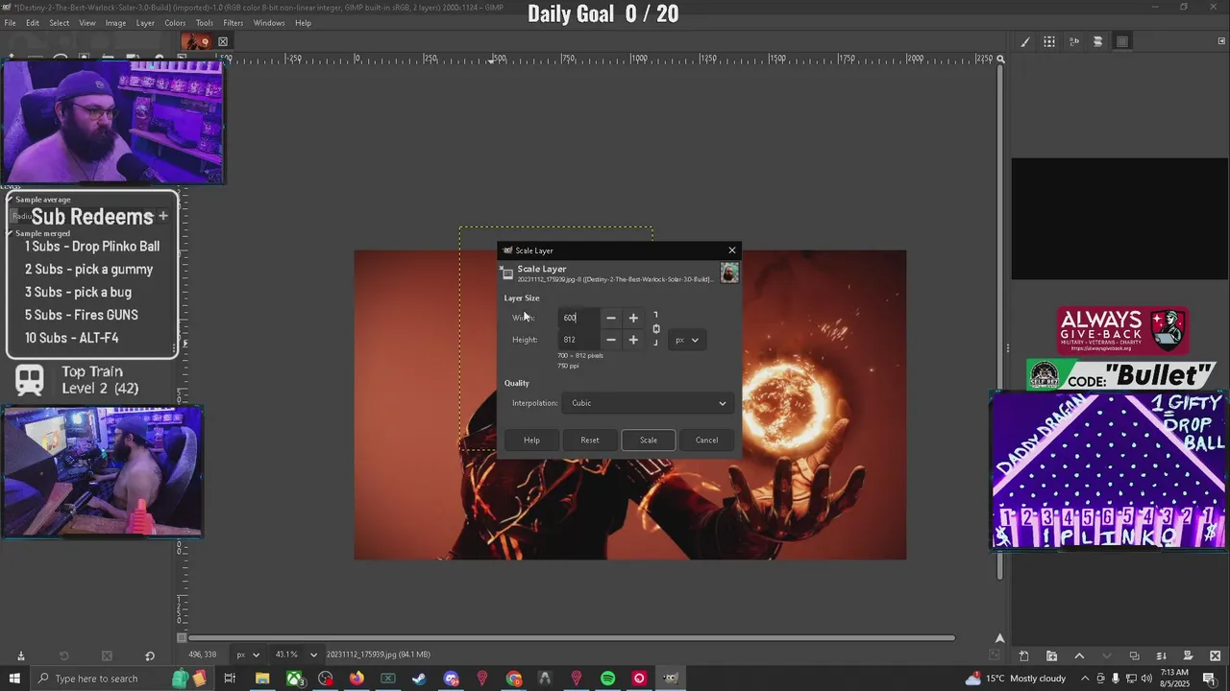Viewport: 1230px width, 691px height.
Task: Open Firefox from the taskbar
Action: tap(357, 679)
